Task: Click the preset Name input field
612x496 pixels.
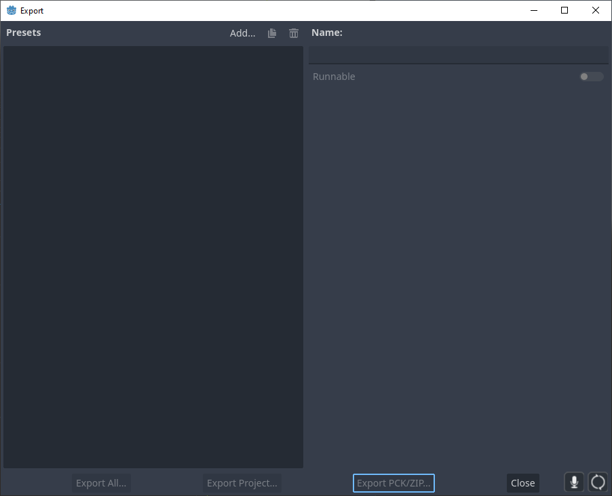Action: [458, 55]
